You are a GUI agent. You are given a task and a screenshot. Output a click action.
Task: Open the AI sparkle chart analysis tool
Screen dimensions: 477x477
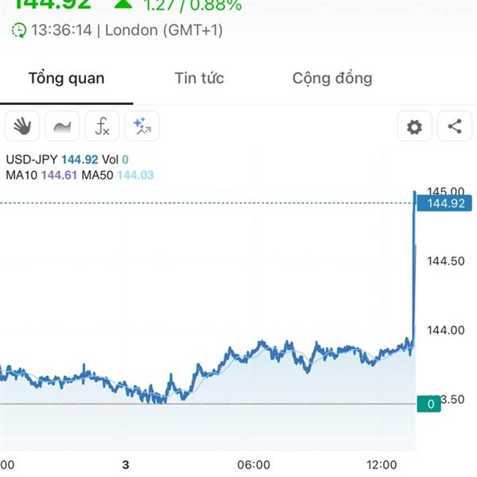142,126
